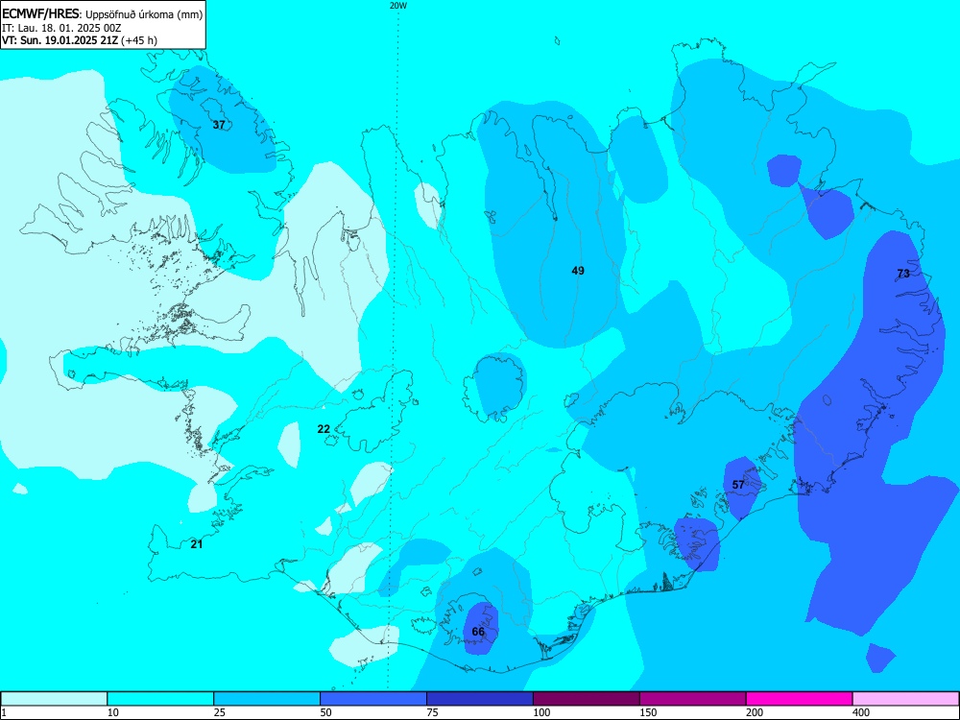Click the precipitation value 22 on map
The height and width of the screenshot is (720, 960).
[324, 429]
